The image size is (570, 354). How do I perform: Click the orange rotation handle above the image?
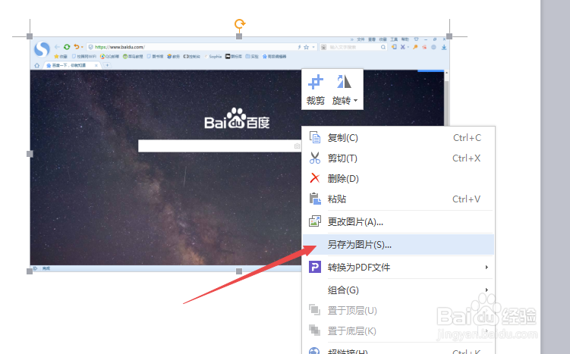240,24
